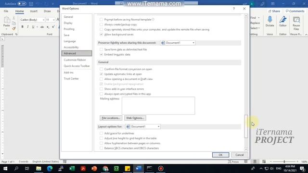Toggle Bold formatting in ribbon

click(23, 27)
